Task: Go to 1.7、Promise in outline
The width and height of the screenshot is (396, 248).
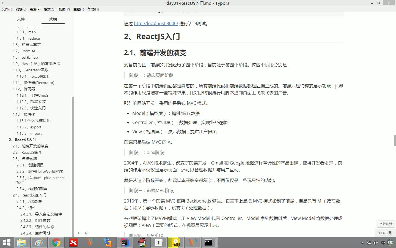Action: coord(24,51)
